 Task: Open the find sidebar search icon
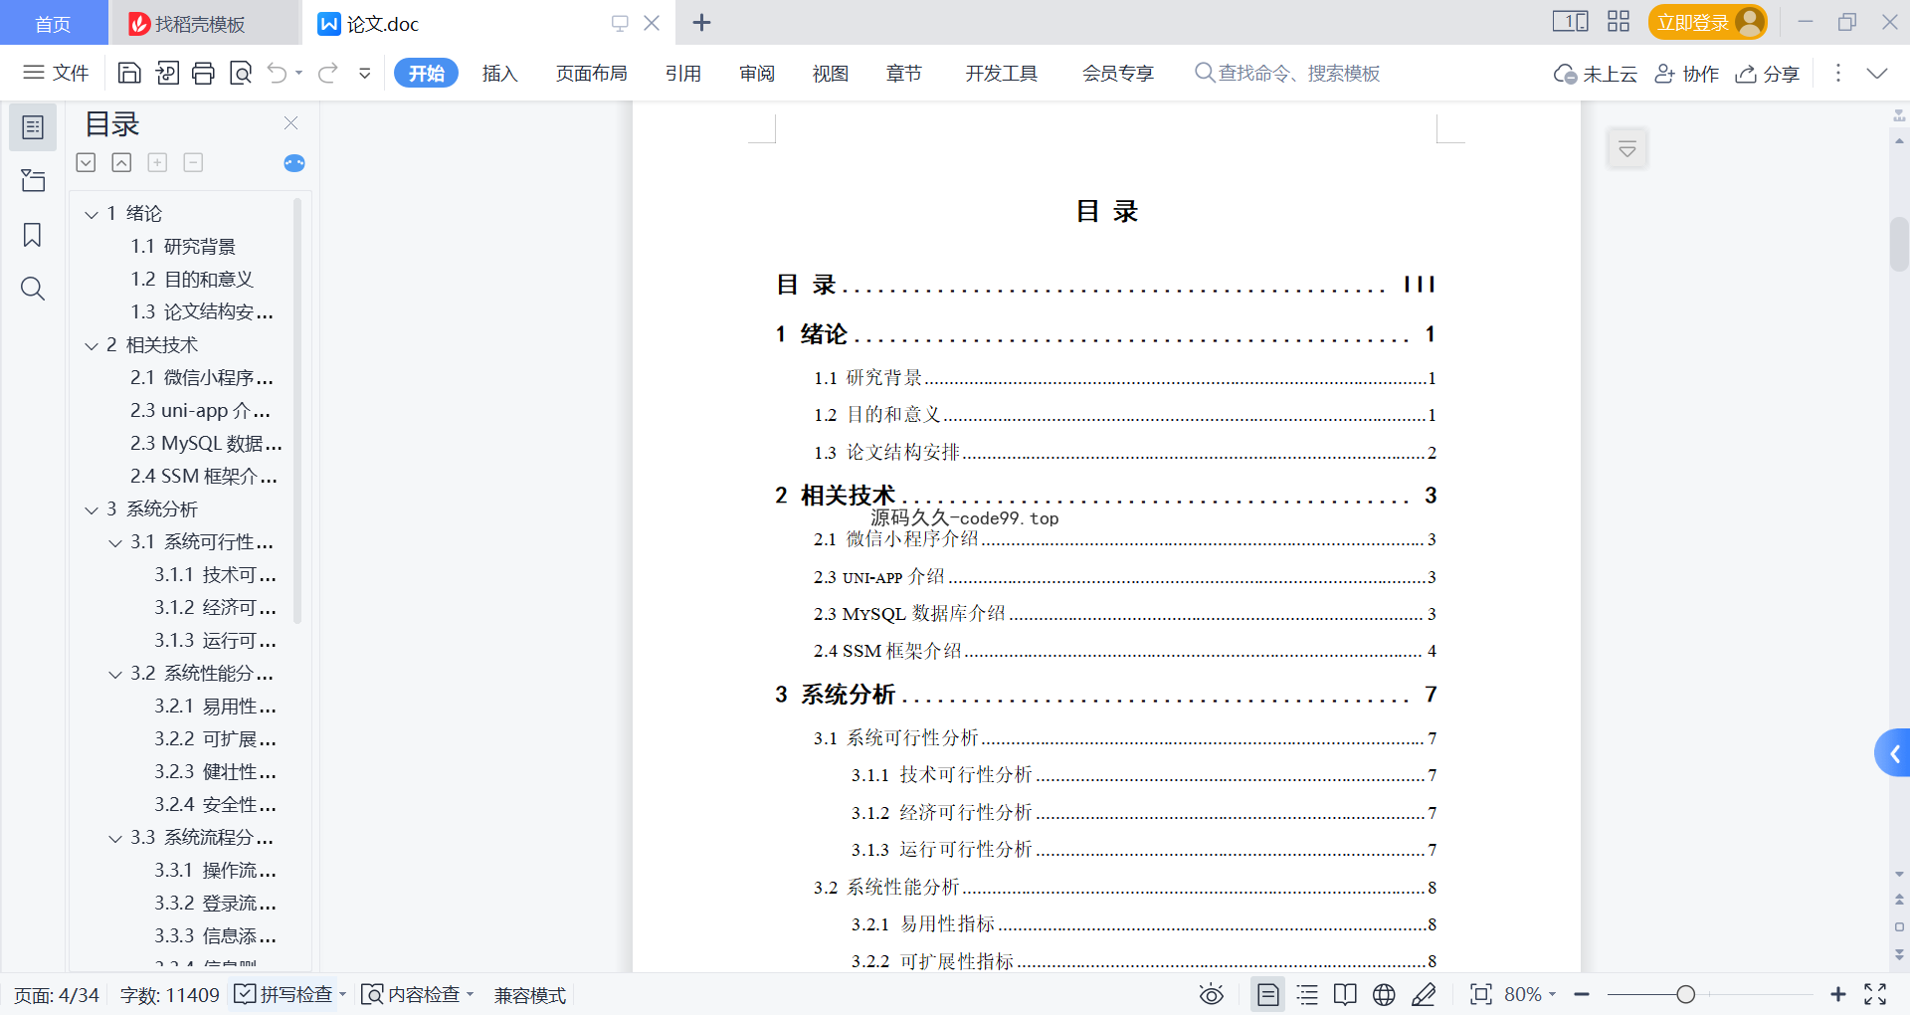click(x=33, y=289)
